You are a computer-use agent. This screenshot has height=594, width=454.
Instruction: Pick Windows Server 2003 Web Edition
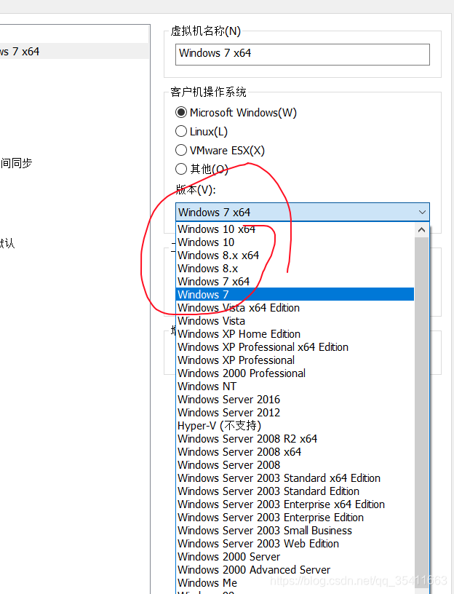point(295,544)
